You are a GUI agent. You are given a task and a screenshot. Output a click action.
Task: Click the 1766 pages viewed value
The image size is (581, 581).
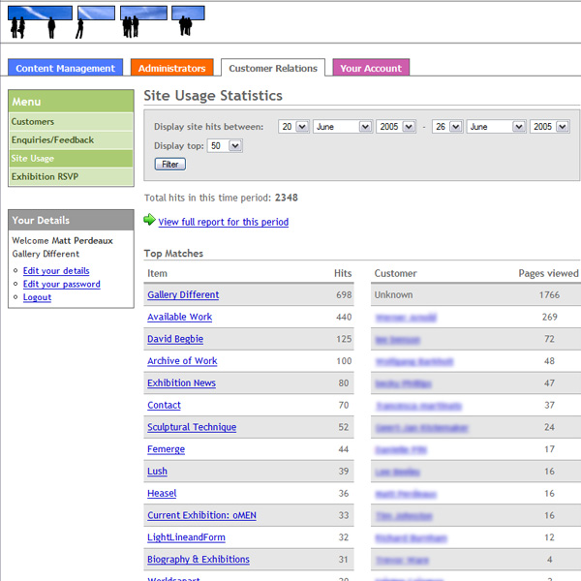click(549, 295)
